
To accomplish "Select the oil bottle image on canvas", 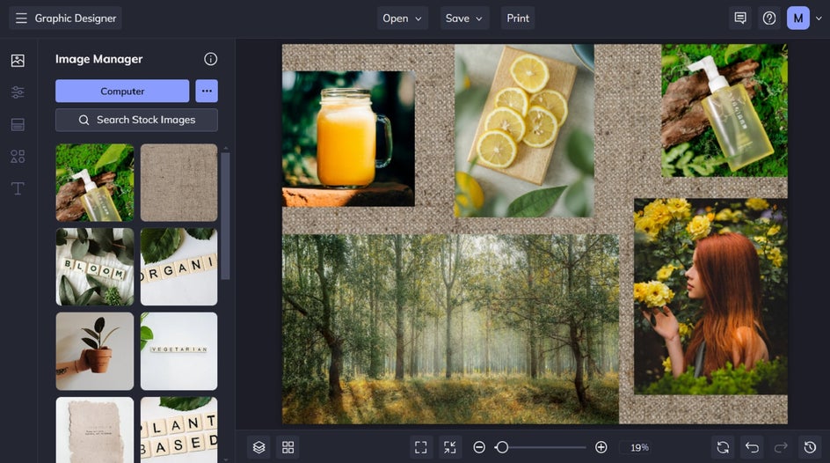I will [x=724, y=110].
